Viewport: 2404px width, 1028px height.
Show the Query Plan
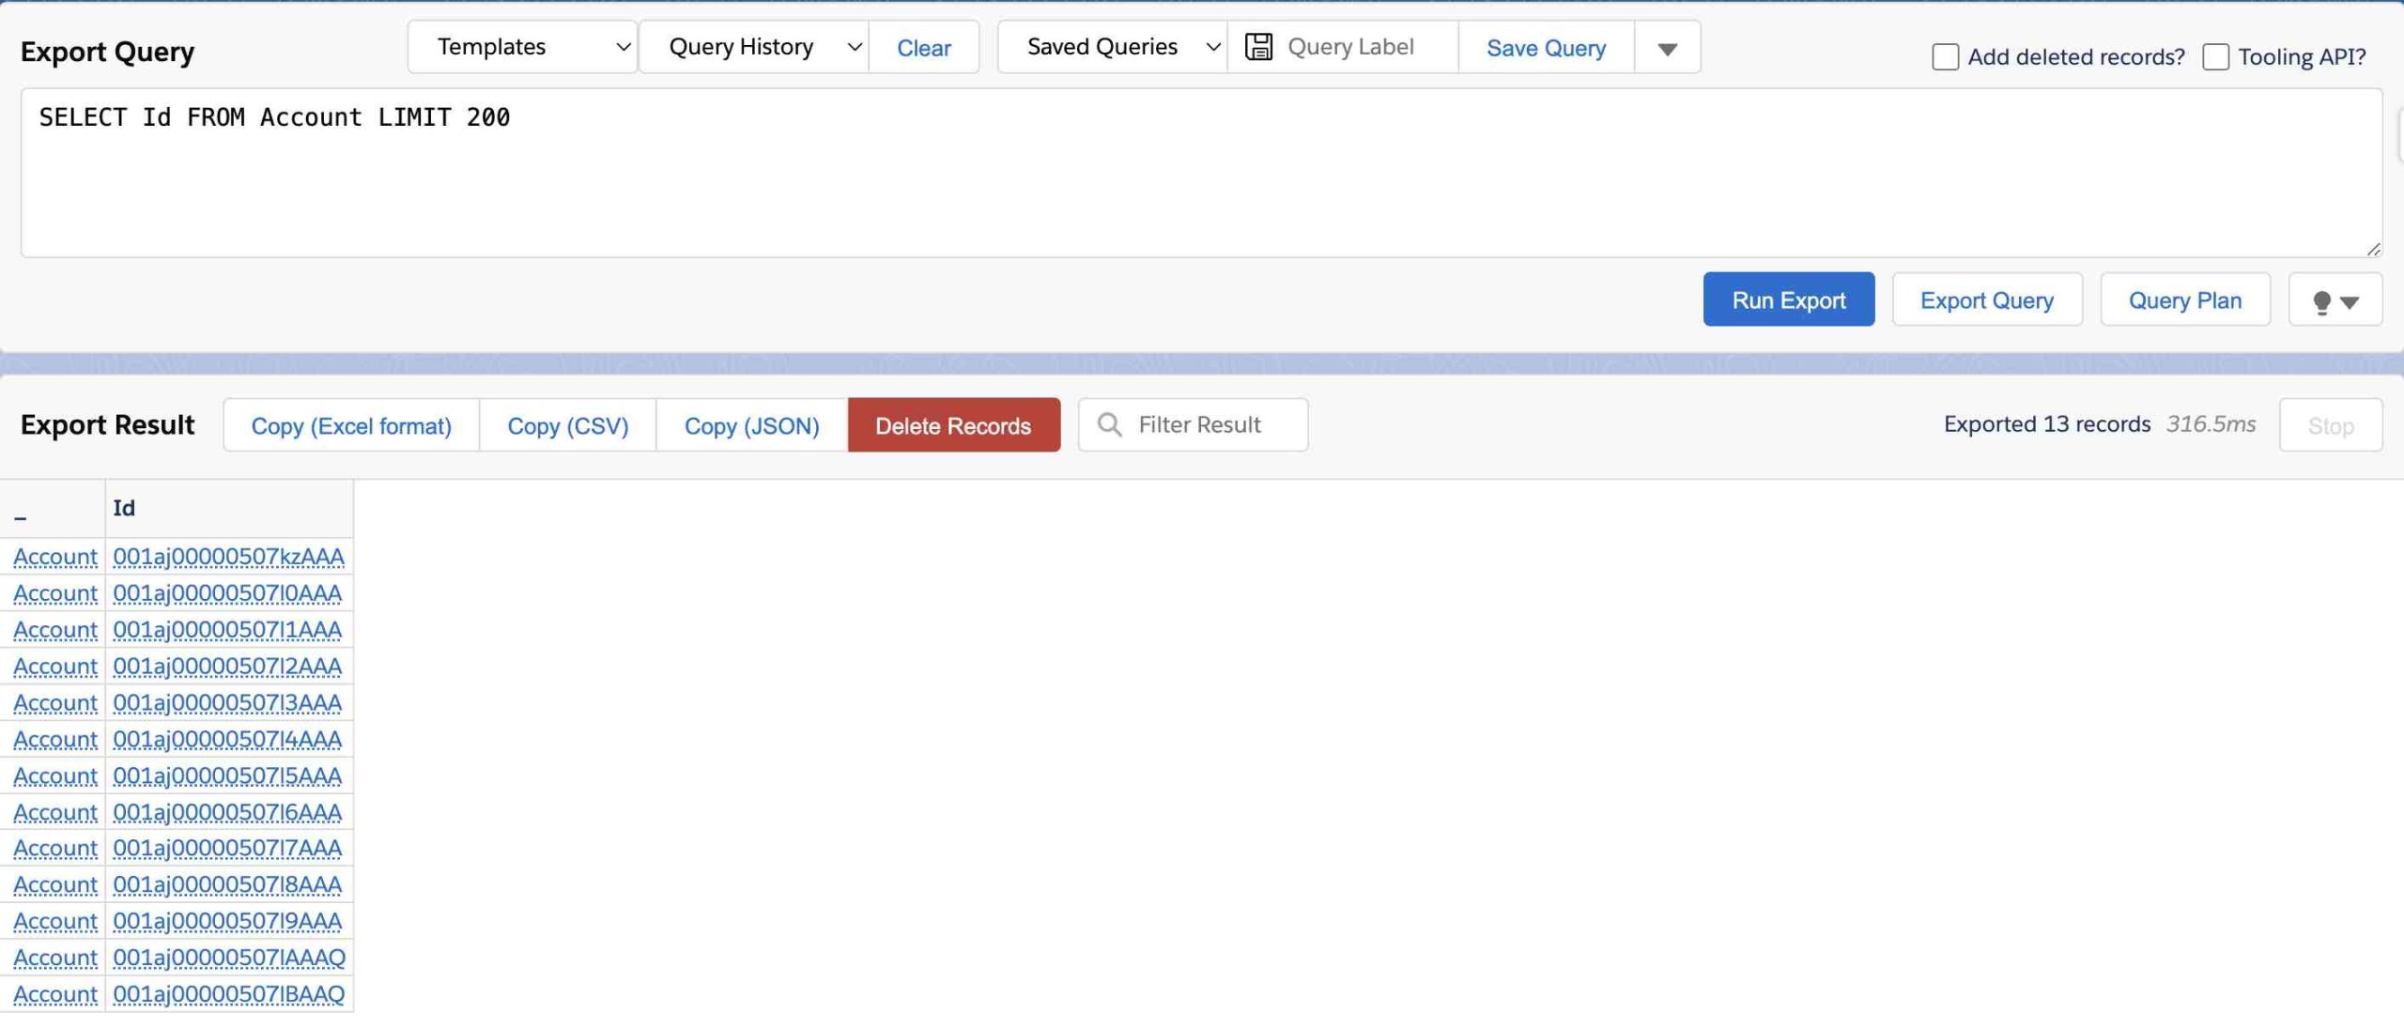pos(2184,300)
